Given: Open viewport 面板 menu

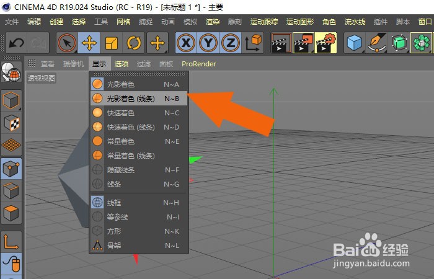Looking at the screenshot, I should 166,64.
